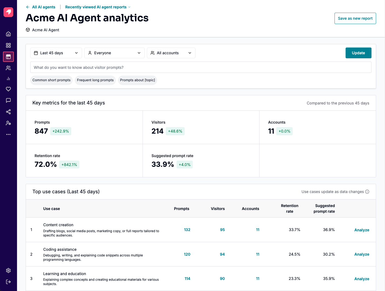Open the Recently viewed AI agent reports menu
The width and height of the screenshot is (385, 291).
click(97, 7)
